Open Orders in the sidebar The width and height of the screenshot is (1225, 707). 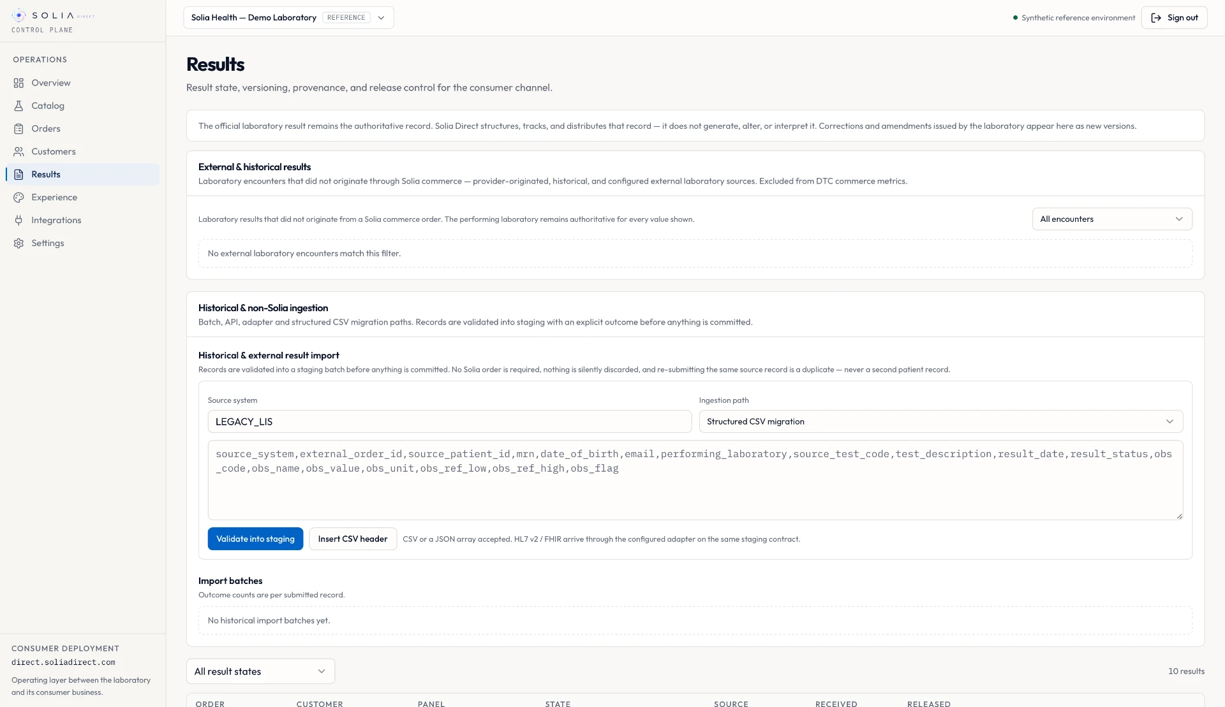coord(82,129)
